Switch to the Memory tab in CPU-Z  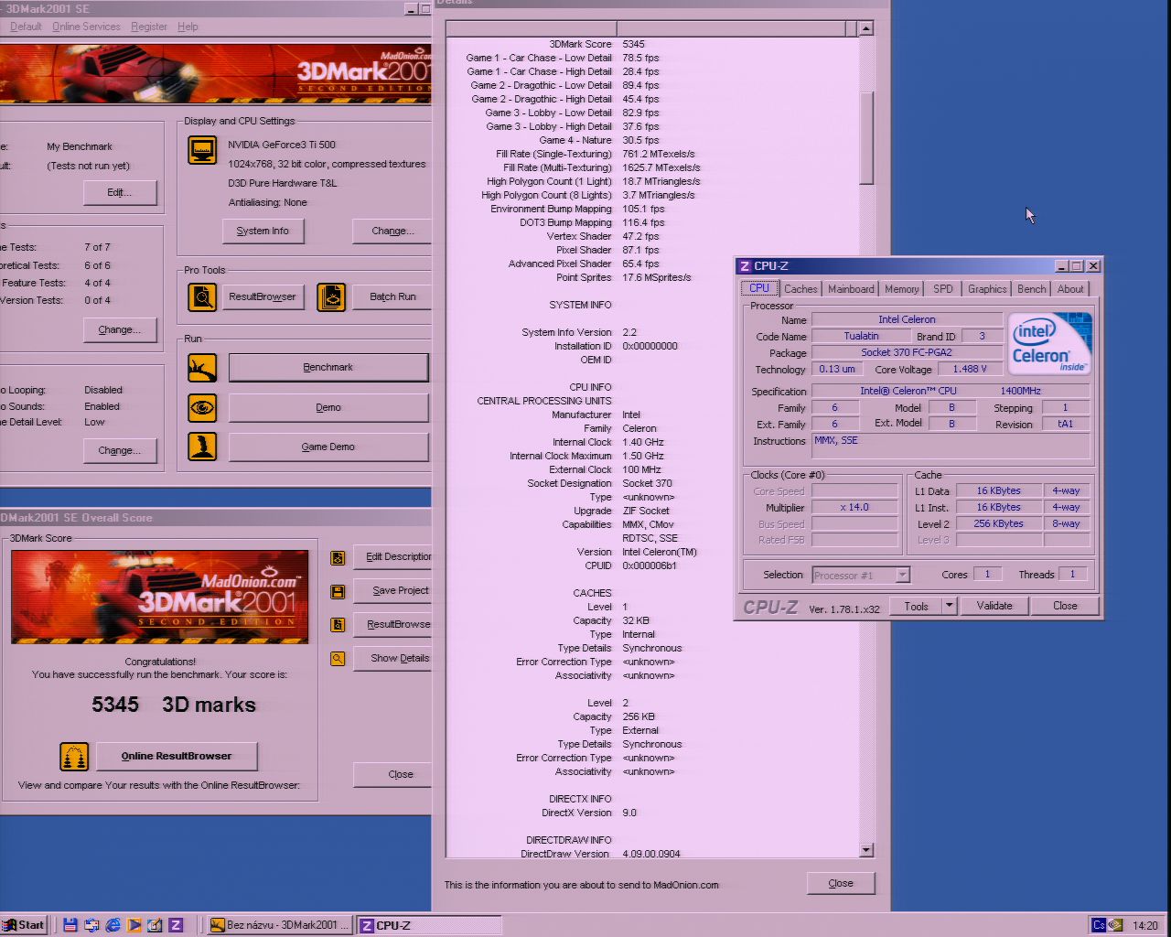[902, 289]
